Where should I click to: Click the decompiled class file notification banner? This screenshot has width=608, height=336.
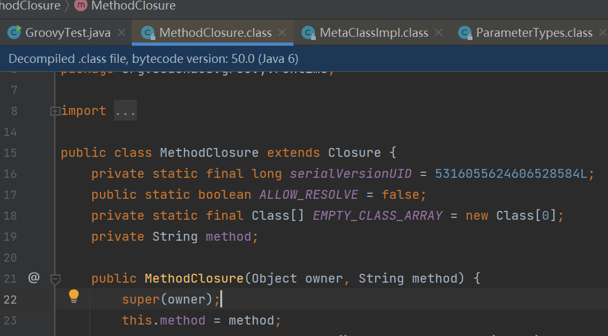(304, 59)
